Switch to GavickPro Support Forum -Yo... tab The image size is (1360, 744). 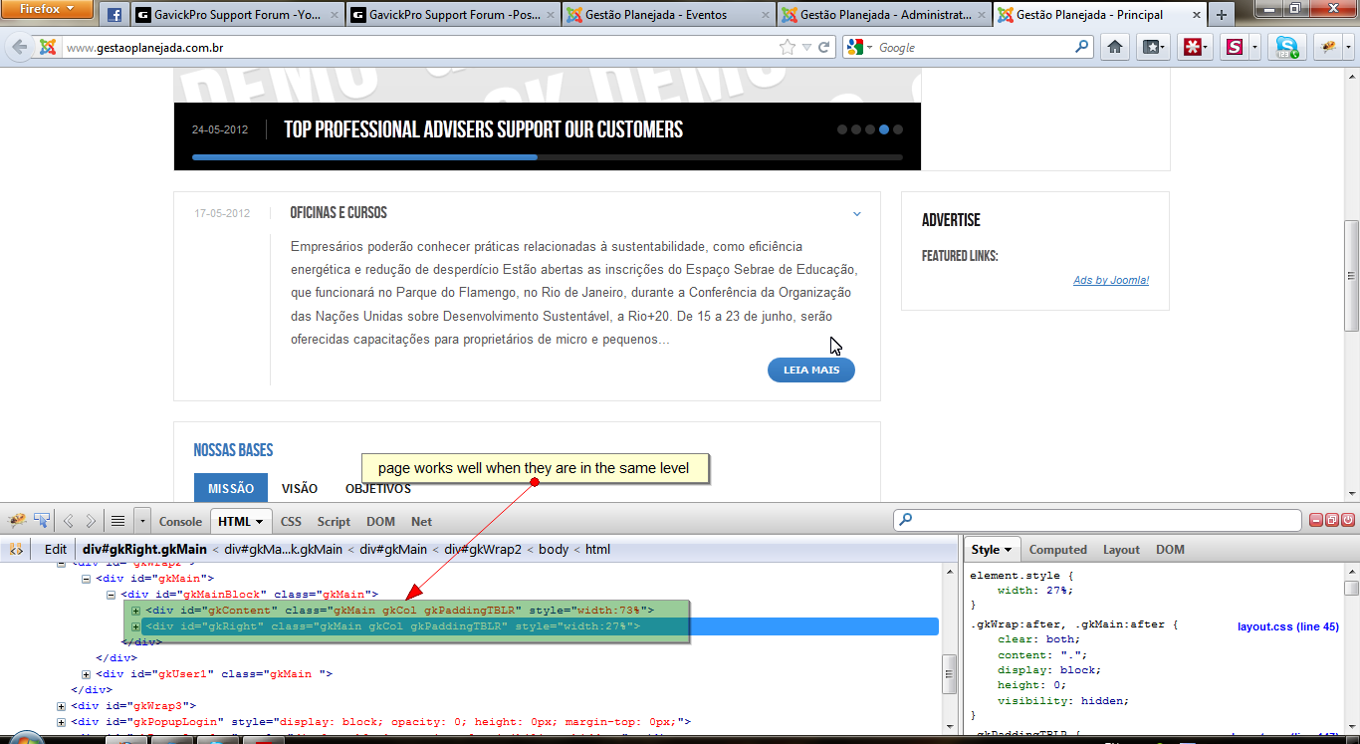click(x=237, y=15)
